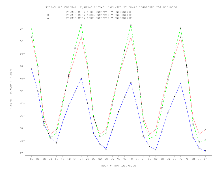The height and width of the screenshot is (173, 224).
Task: Click the y-axis tick value 28
Action: click(22, 140)
